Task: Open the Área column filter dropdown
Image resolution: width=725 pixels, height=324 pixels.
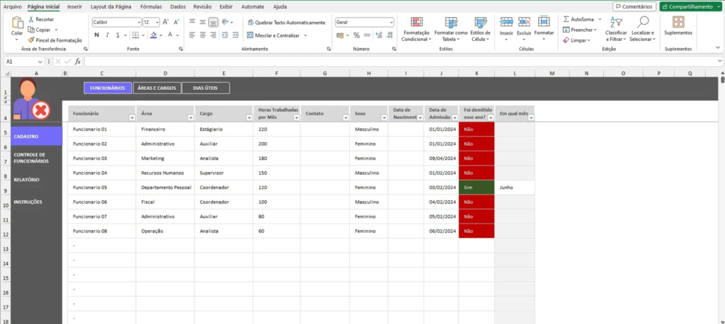Action: click(190, 118)
